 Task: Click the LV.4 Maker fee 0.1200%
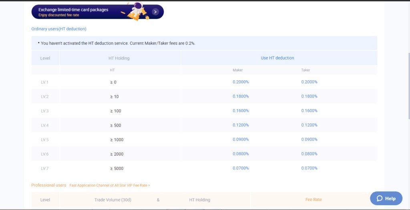(x=241, y=125)
